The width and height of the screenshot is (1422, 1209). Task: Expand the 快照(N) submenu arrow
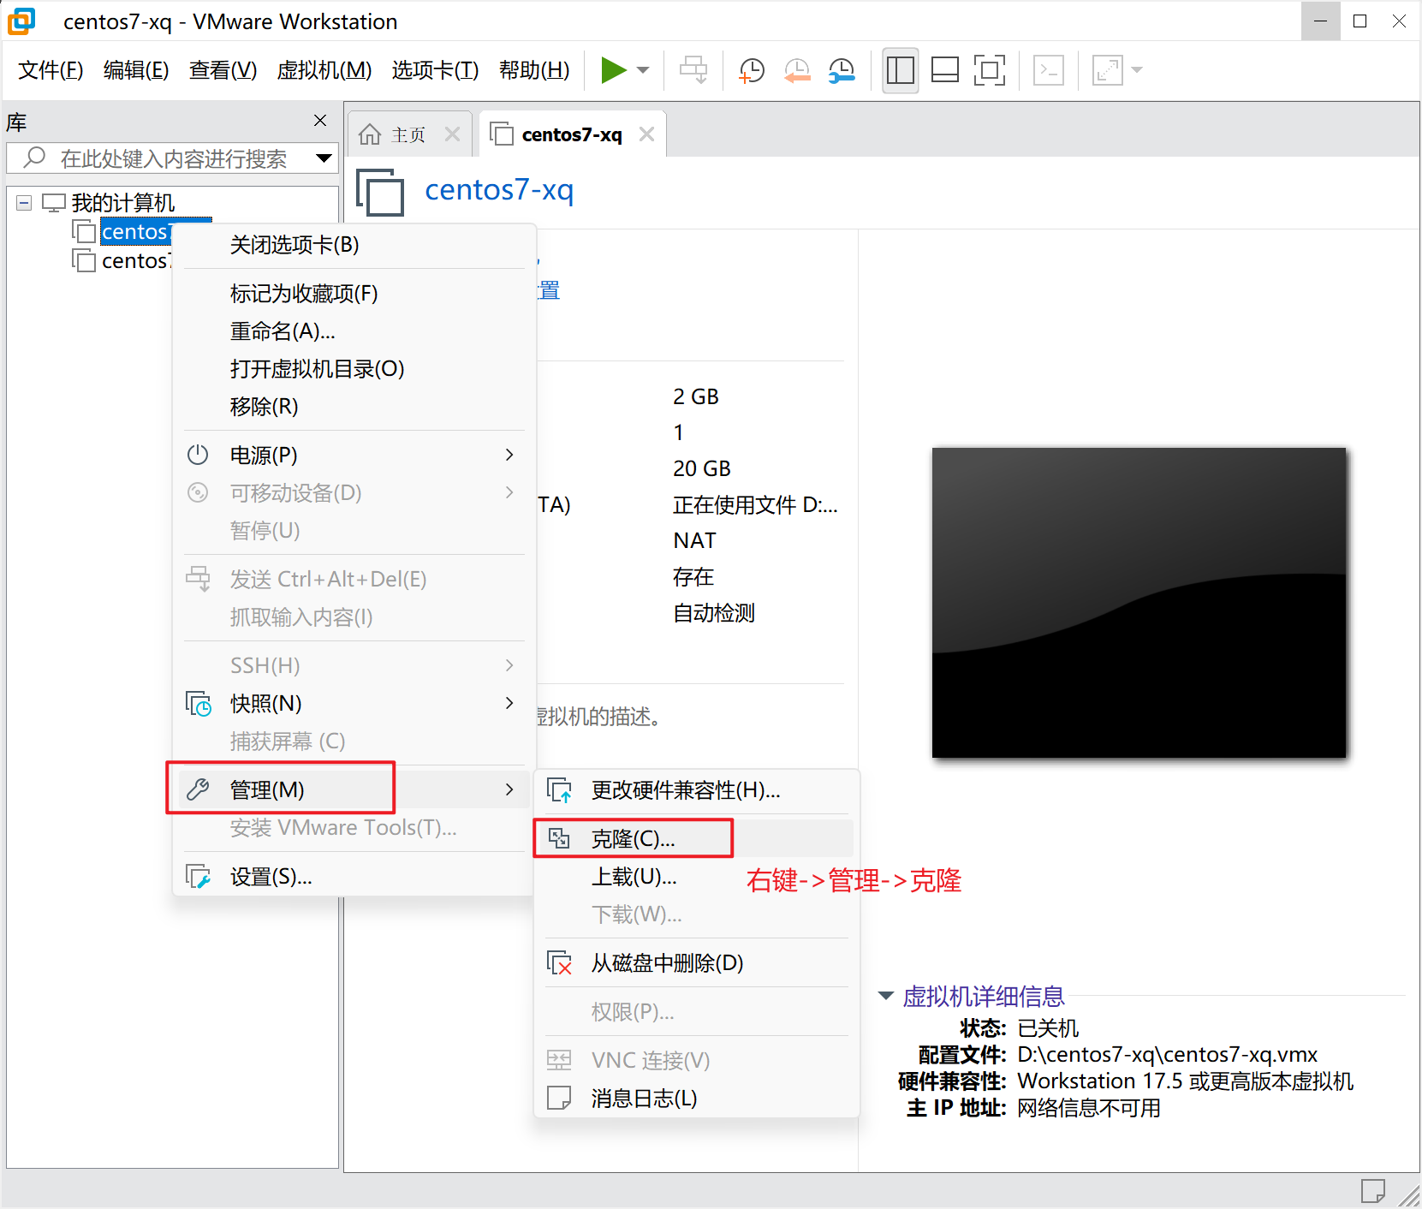coord(509,703)
